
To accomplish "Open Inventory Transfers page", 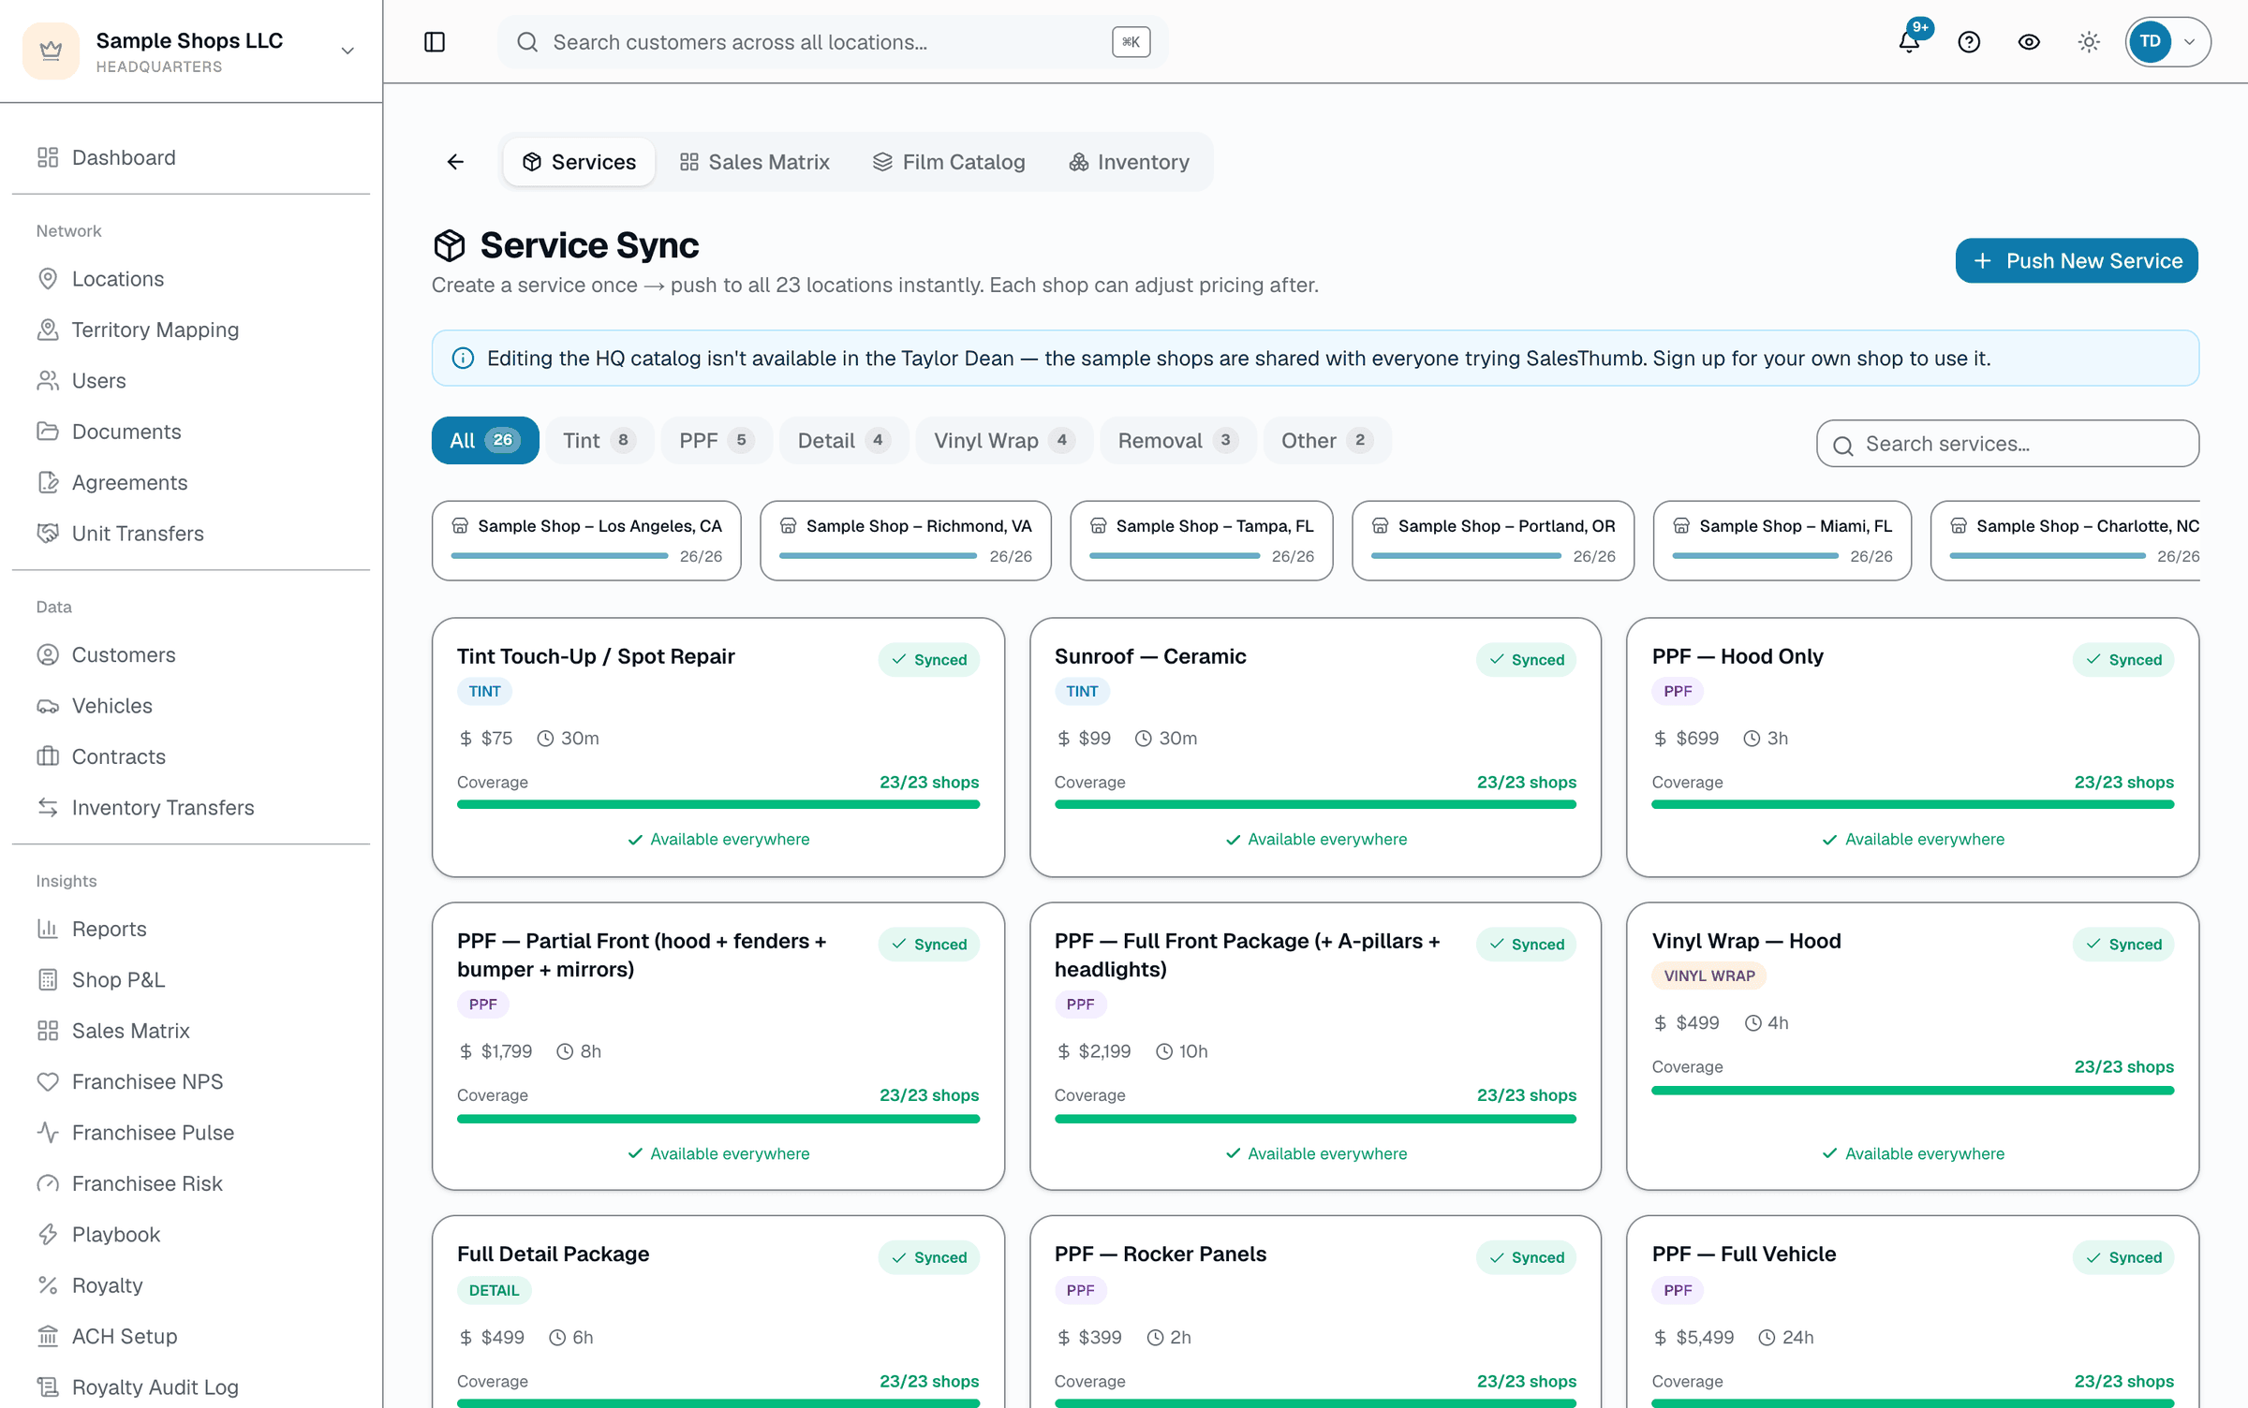I will click(191, 808).
